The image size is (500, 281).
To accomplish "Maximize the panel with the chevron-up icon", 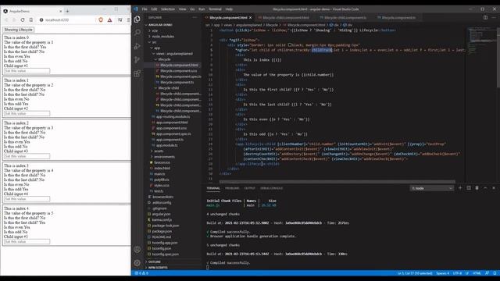I will pyautogui.click(x=485, y=188).
